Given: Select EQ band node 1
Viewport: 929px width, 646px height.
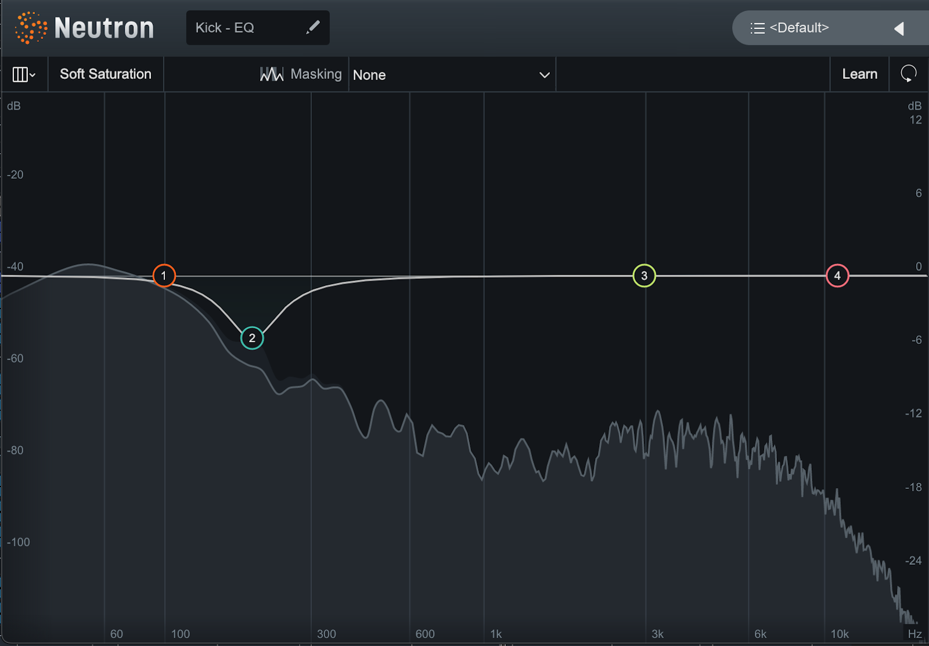Looking at the screenshot, I should (x=164, y=275).
